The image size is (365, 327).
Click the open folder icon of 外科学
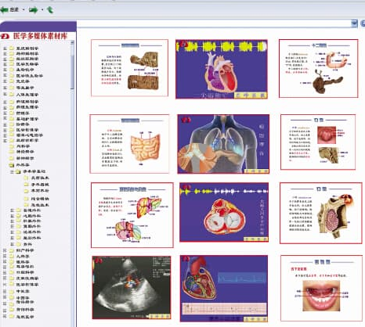tap(12, 165)
